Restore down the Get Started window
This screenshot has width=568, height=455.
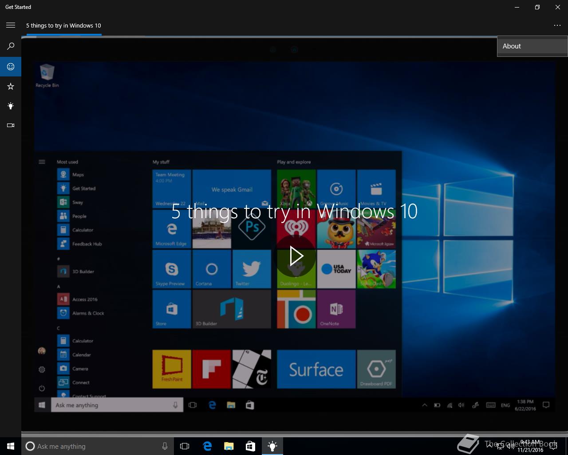point(537,7)
